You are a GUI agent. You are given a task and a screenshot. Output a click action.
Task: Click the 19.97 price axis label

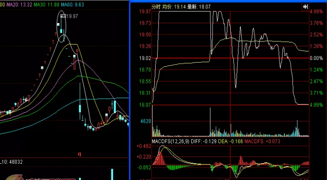tap(145, 11)
